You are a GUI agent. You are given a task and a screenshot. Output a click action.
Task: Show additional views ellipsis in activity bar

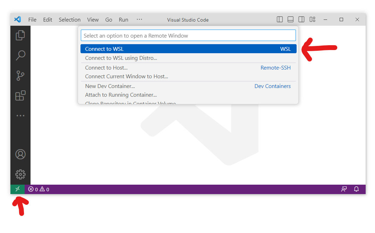(x=20, y=115)
